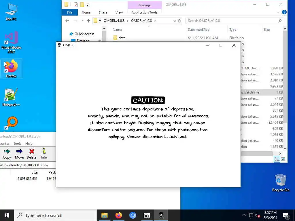
Task: Select Desktop in navigation pane
Action: click(83, 40)
